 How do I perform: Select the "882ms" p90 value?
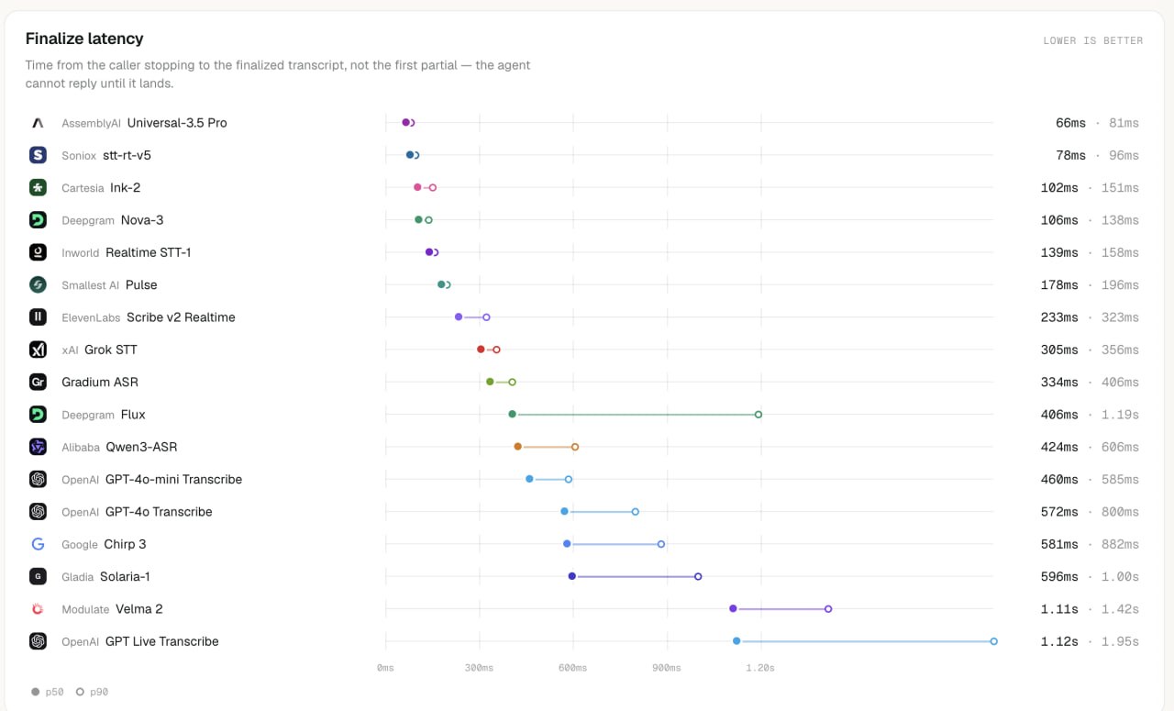[1120, 544]
